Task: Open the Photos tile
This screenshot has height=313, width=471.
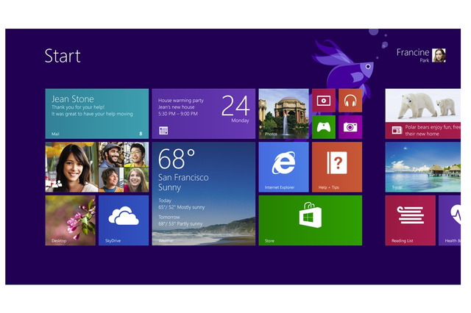Action: point(283,114)
